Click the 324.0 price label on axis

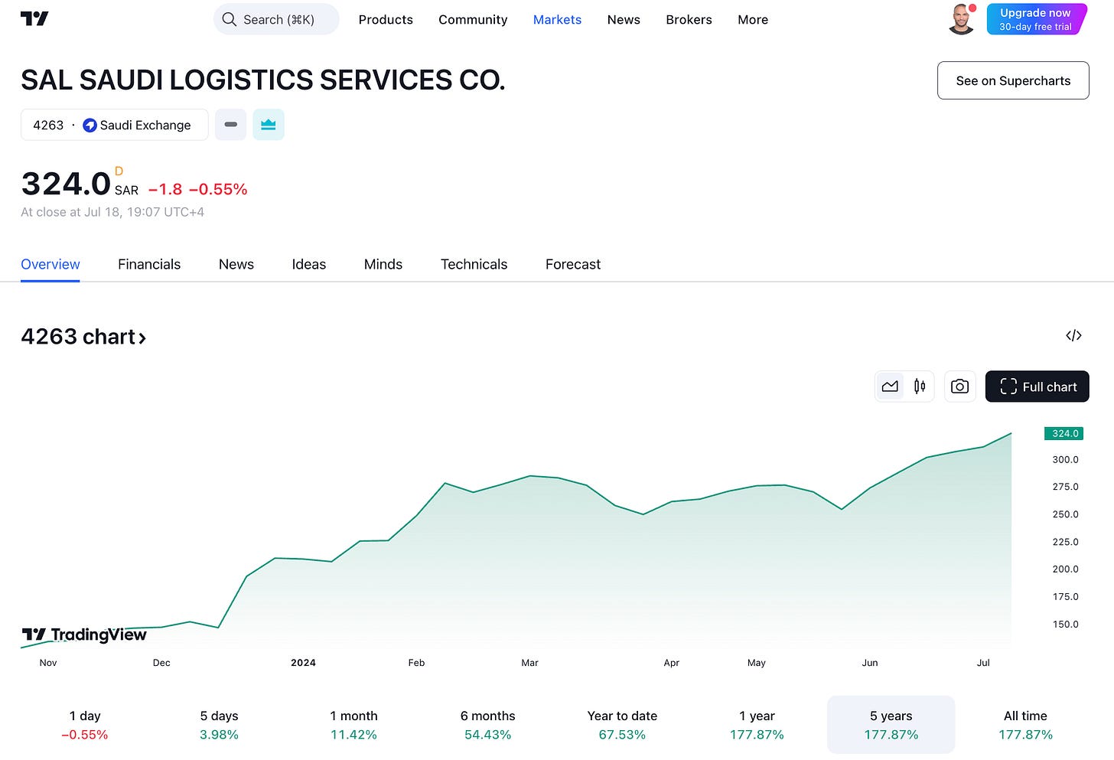1065,433
